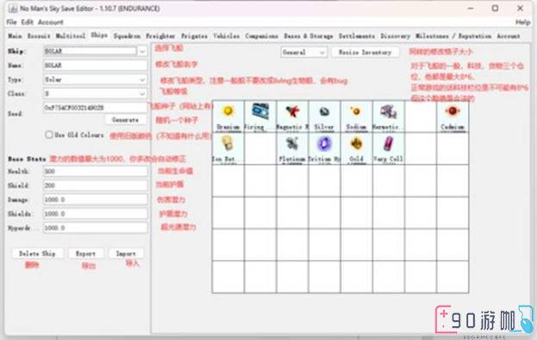Click the Seed value input field
This screenshot has width=537, height=340.
pyautogui.click(x=95, y=108)
